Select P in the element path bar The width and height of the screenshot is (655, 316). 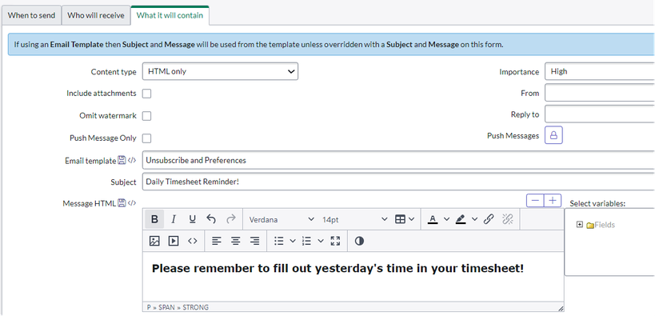[149, 307]
